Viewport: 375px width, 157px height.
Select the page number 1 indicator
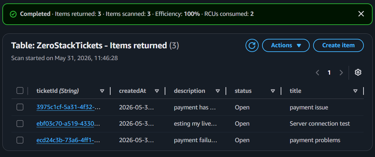point(329,73)
